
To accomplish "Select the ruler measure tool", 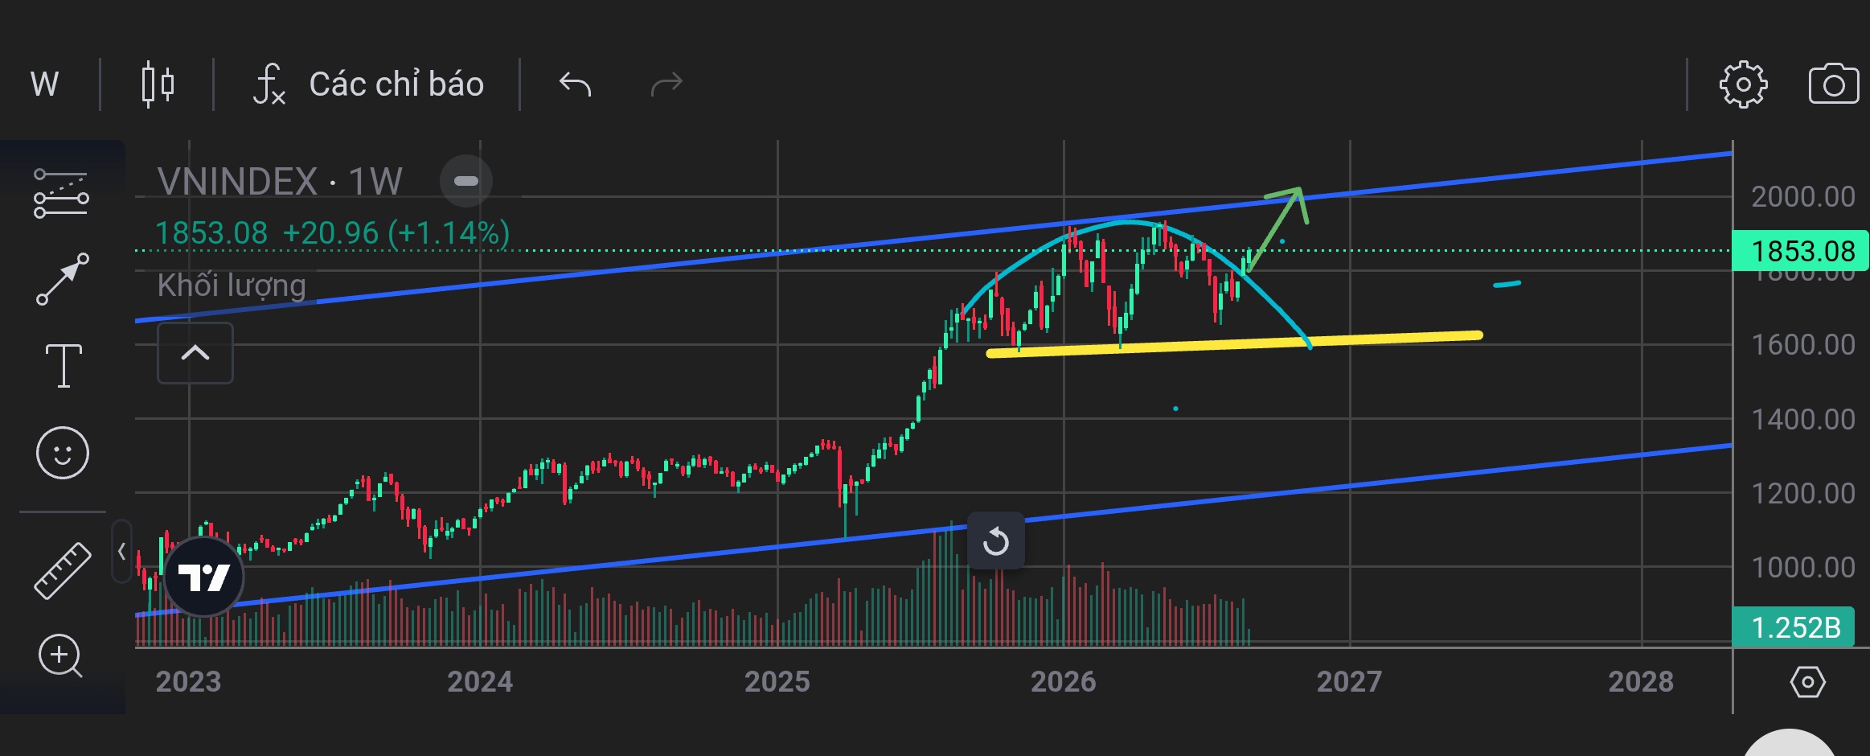I will point(63,570).
